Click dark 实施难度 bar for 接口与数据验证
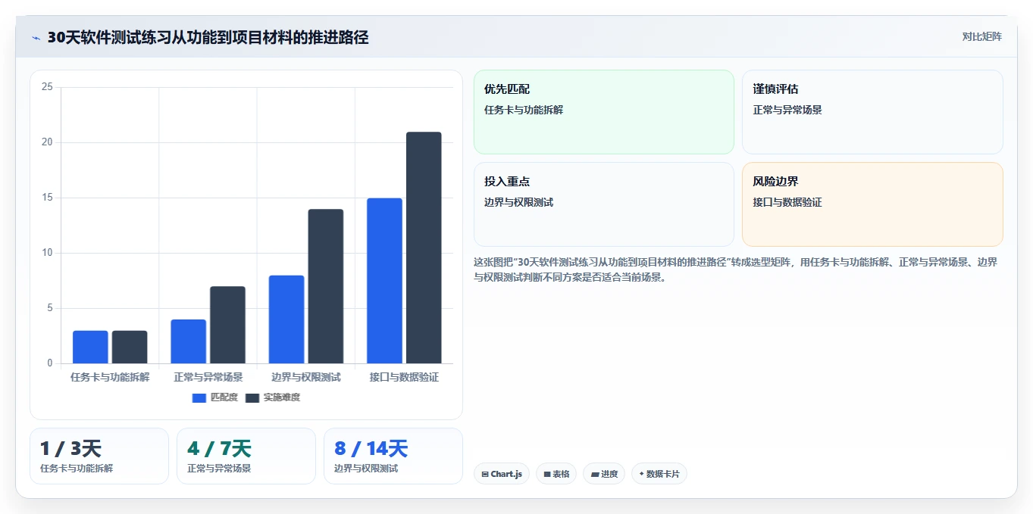The height and width of the screenshot is (514, 1033). pos(424,248)
